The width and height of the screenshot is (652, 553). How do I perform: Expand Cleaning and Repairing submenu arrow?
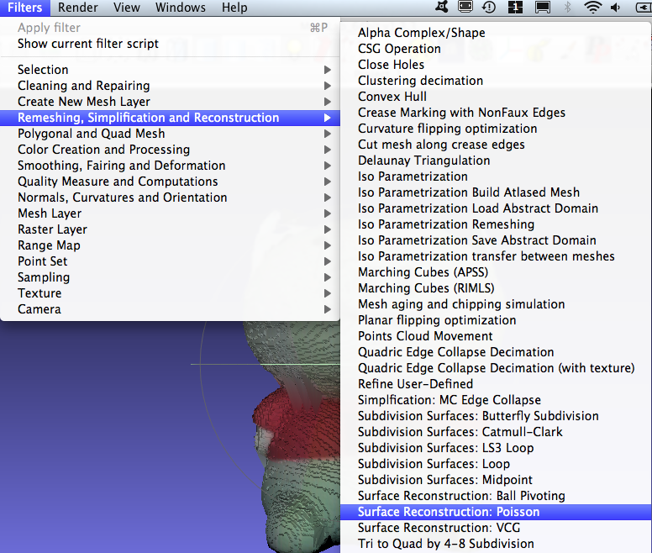coord(328,86)
